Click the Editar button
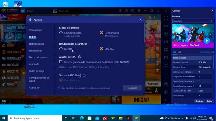This screenshot has height=121, width=216. (x=210, y=101)
